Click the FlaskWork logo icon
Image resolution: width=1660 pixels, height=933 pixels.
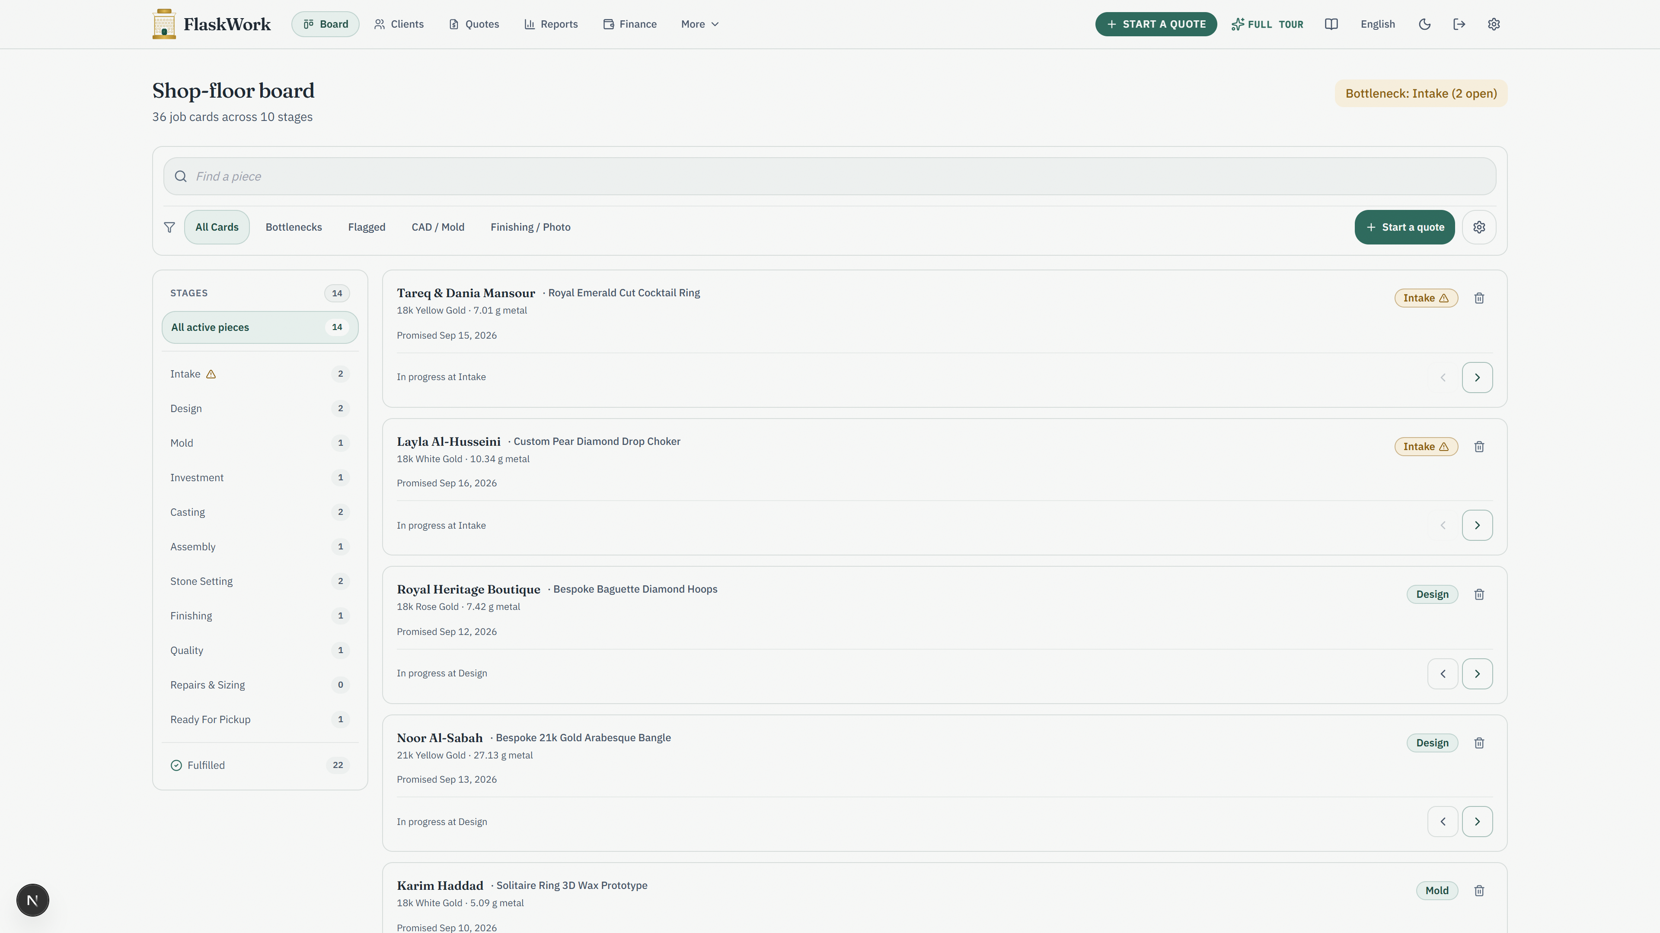coord(164,24)
